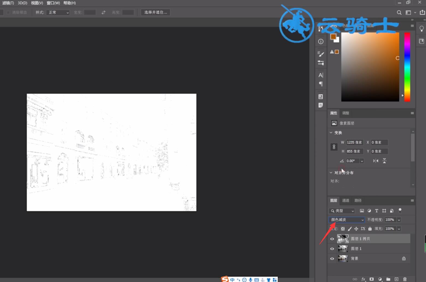Open the Help (帮助) menu
This screenshot has width=426, height=282.
click(x=69, y=3)
